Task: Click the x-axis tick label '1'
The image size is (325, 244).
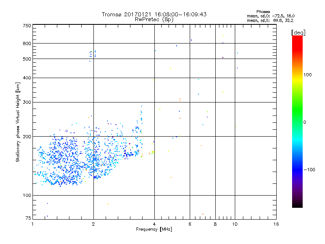Action: tap(33, 224)
